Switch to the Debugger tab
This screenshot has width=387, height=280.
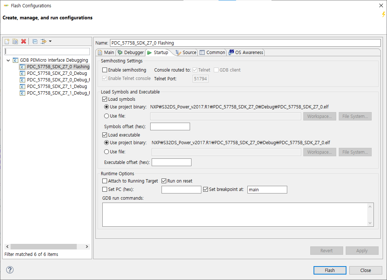coord(131,53)
